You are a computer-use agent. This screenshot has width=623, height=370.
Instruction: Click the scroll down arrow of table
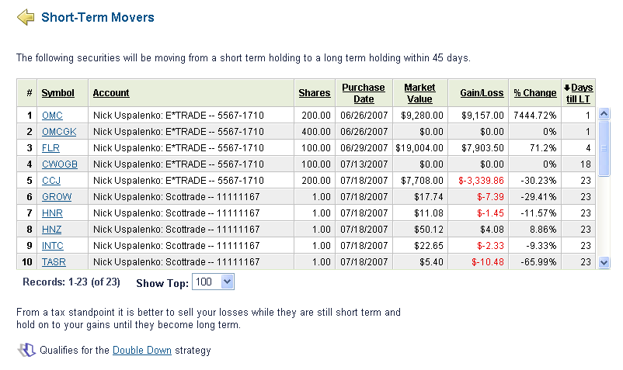(604, 262)
